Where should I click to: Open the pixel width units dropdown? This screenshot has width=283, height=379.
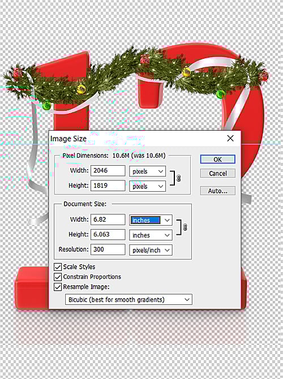click(148, 171)
